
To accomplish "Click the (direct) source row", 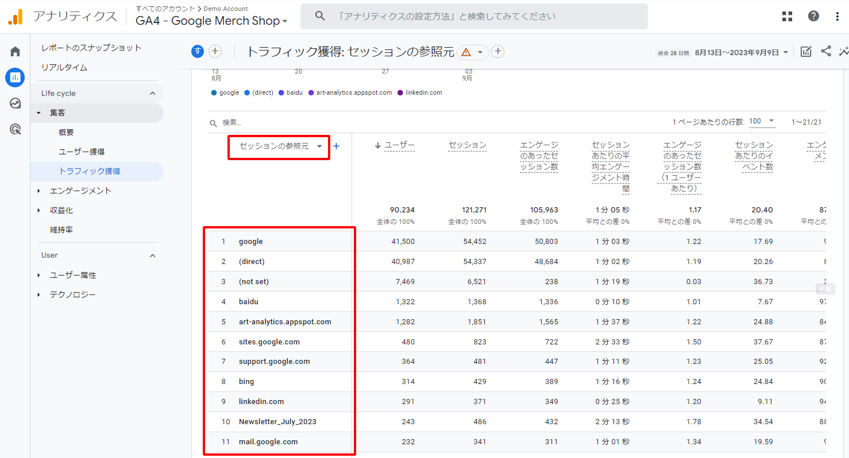I will click(517, 262).
